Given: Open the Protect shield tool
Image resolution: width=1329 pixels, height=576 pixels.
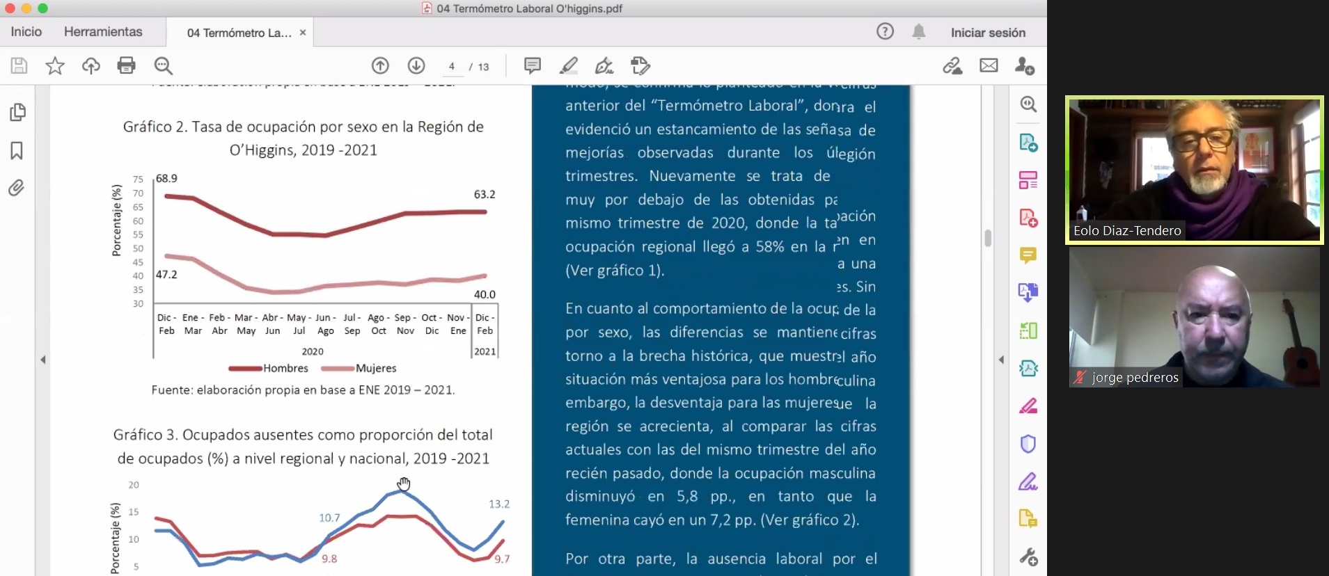Looking at the screenshot, I should point(1028,444).
